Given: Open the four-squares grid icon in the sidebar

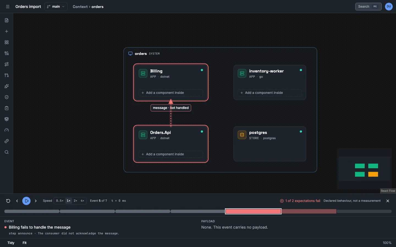Looking at the screenshot, I should tap(7, 42).
